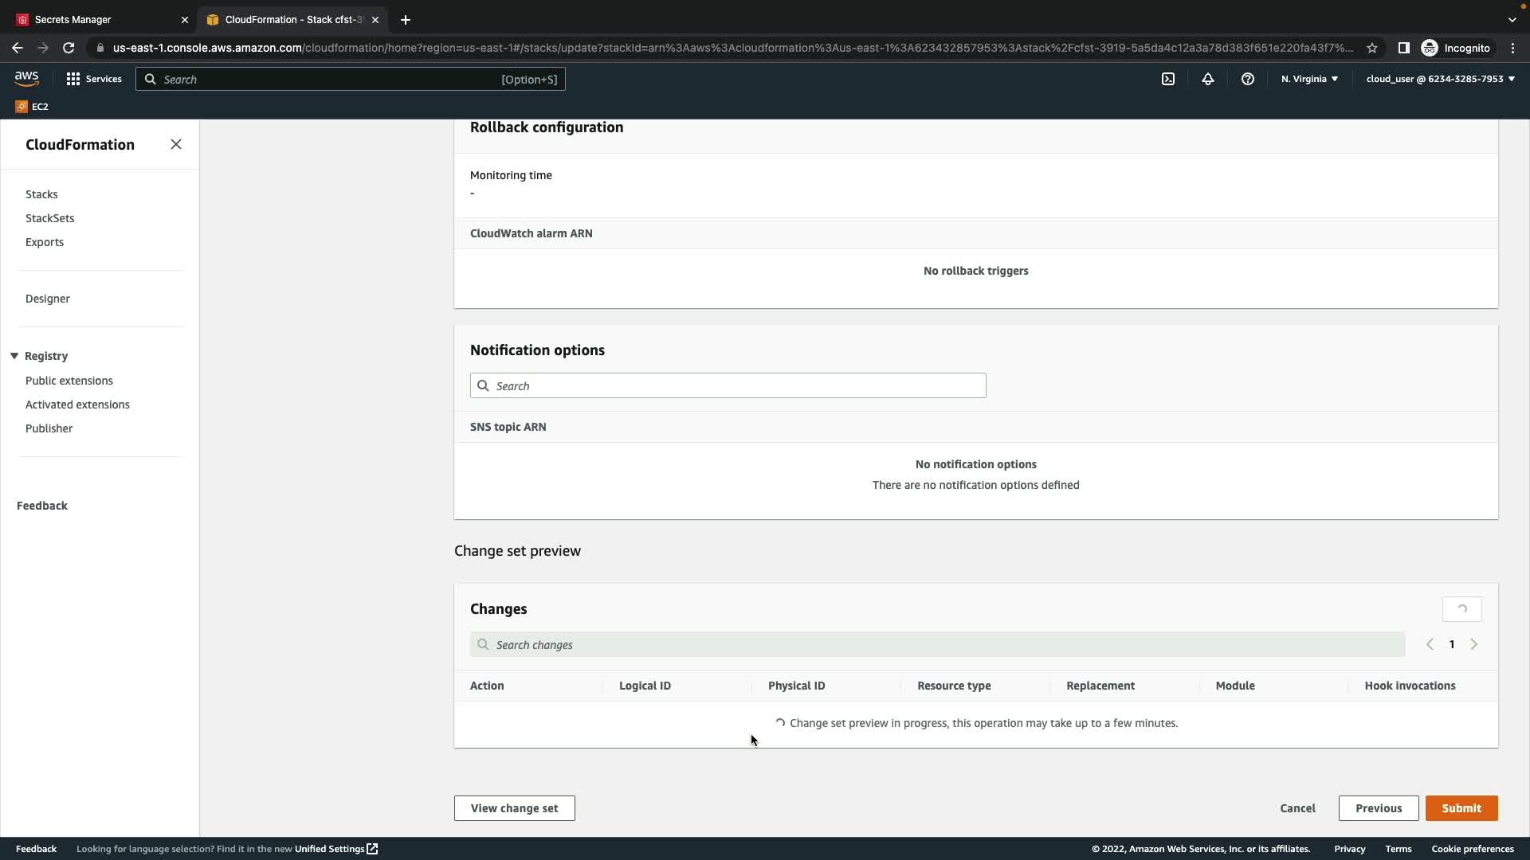Open the cloud_user account dropdown
Image resolution: width=1530 pixels, height=860 pixels.
pyautogui.click(x=1440, y=79)
